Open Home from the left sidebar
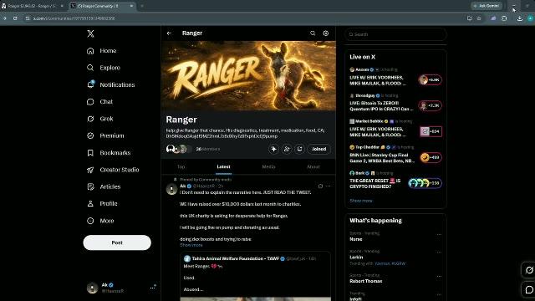The height and width of the screenshot is (301, 535). tap(102, 50)
